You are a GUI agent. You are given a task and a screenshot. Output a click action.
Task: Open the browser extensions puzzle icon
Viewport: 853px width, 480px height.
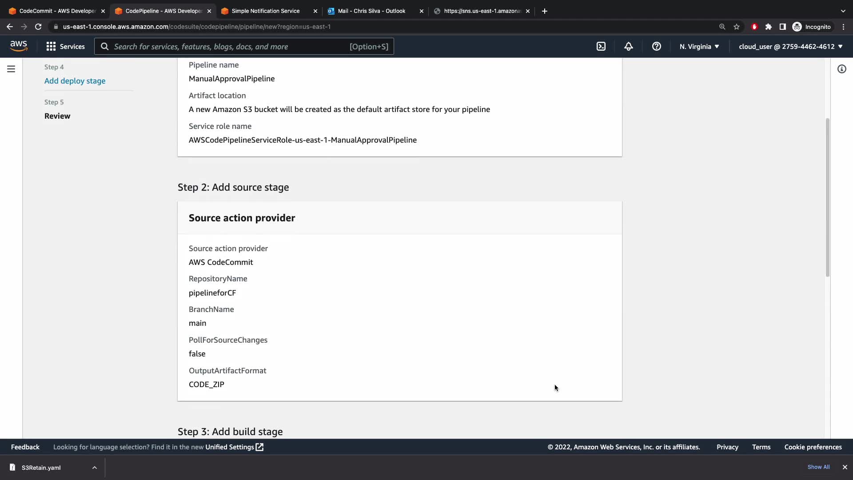769,27
